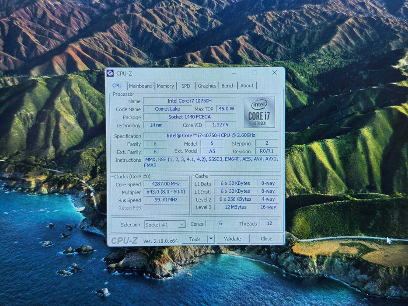Click the Technology value 14 nm

pyautogui.click(x=156, y=125)
